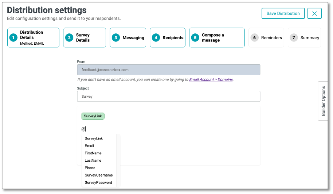
Task: Open step 7 Summary
Action: [305, 37]
